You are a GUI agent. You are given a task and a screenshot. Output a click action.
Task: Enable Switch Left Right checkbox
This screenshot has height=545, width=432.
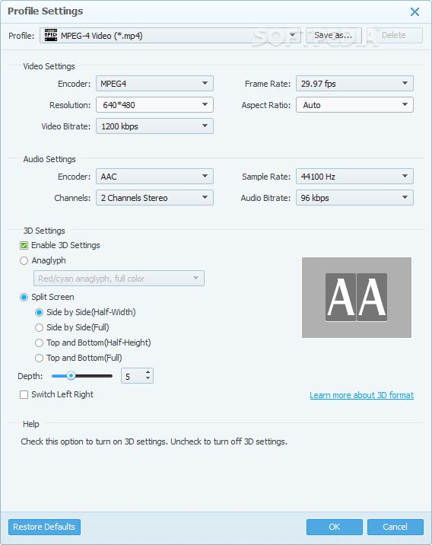pos(24,395)
